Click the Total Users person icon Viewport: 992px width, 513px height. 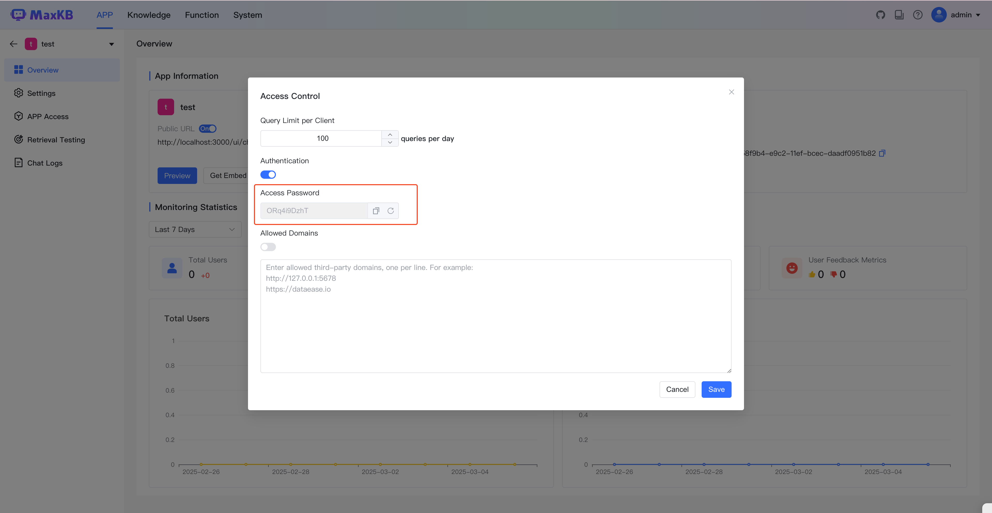pos(172,268)
